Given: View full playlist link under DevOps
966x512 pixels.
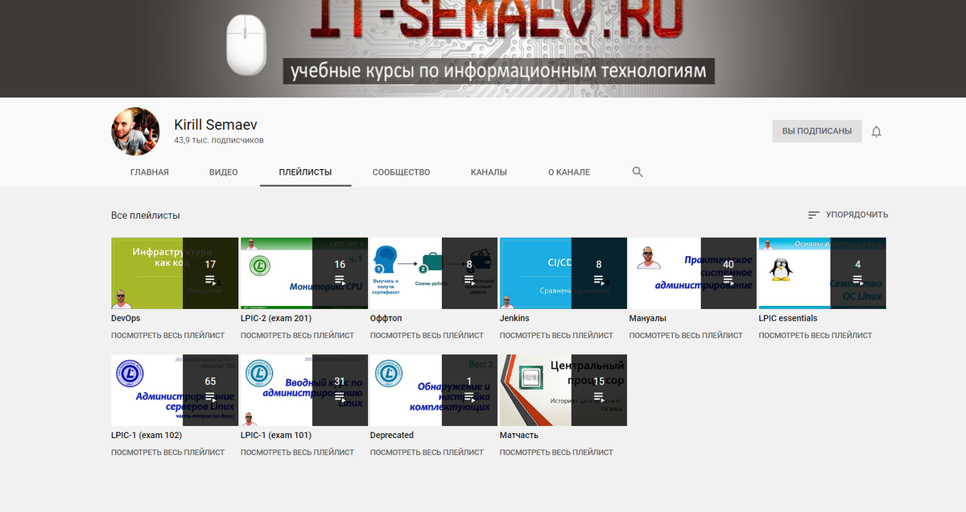Looking at the screenshot, I should pos(168,336).
